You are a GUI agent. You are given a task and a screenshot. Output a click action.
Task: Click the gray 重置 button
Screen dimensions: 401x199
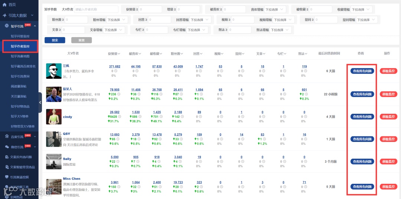(x=82, y=40)
